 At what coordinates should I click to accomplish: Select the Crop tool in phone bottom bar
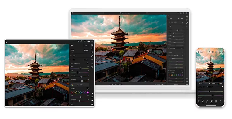click(207, 102)
